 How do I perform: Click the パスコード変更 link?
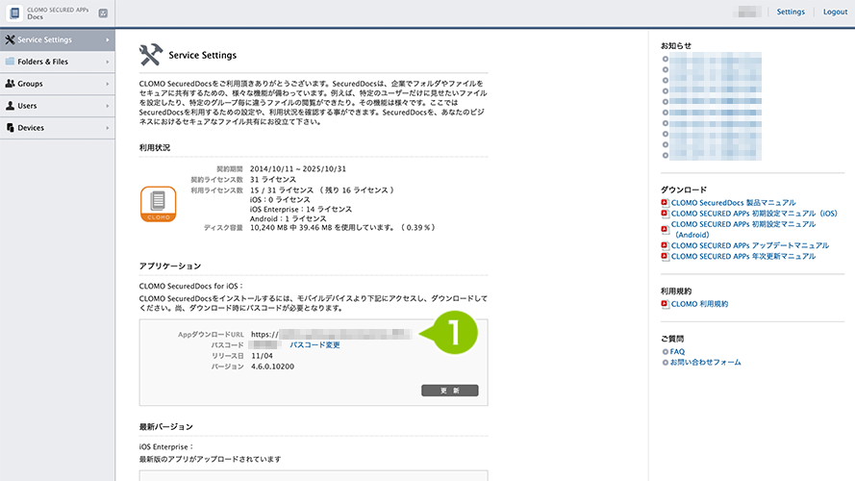[x=314, y=344]
